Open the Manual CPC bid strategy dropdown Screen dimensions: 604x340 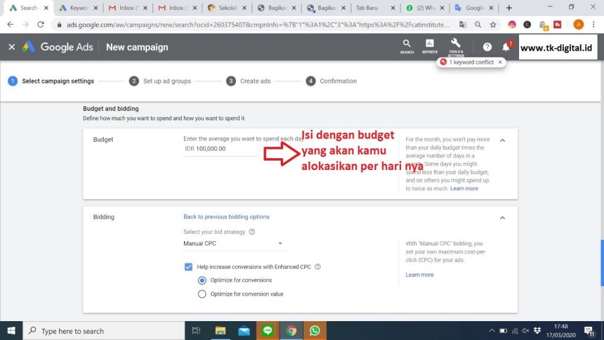pos(234,244)
